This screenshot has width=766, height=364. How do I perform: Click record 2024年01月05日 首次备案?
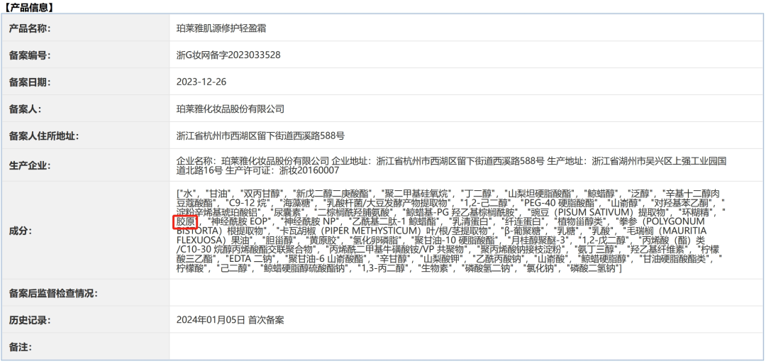(x=230, y=321)
